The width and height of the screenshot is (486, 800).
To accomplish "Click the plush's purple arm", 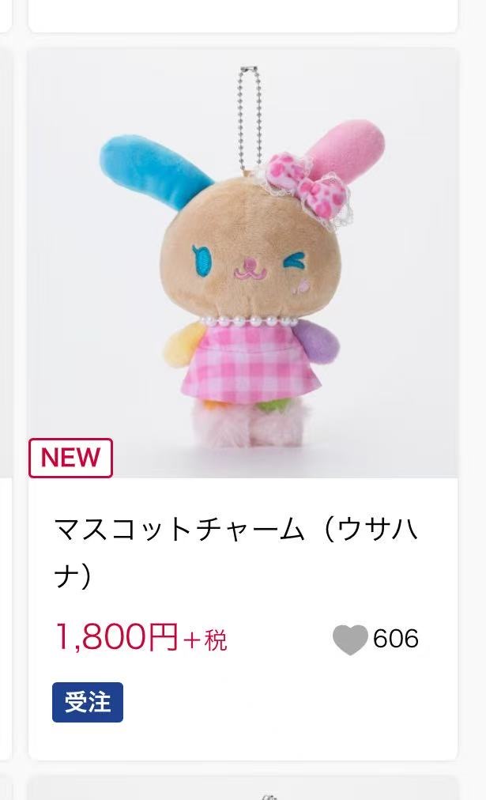I will (x=320, y=343).
